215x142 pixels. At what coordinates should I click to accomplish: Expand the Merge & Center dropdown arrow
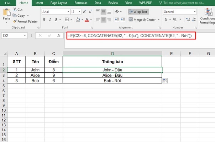click(159, 20)
